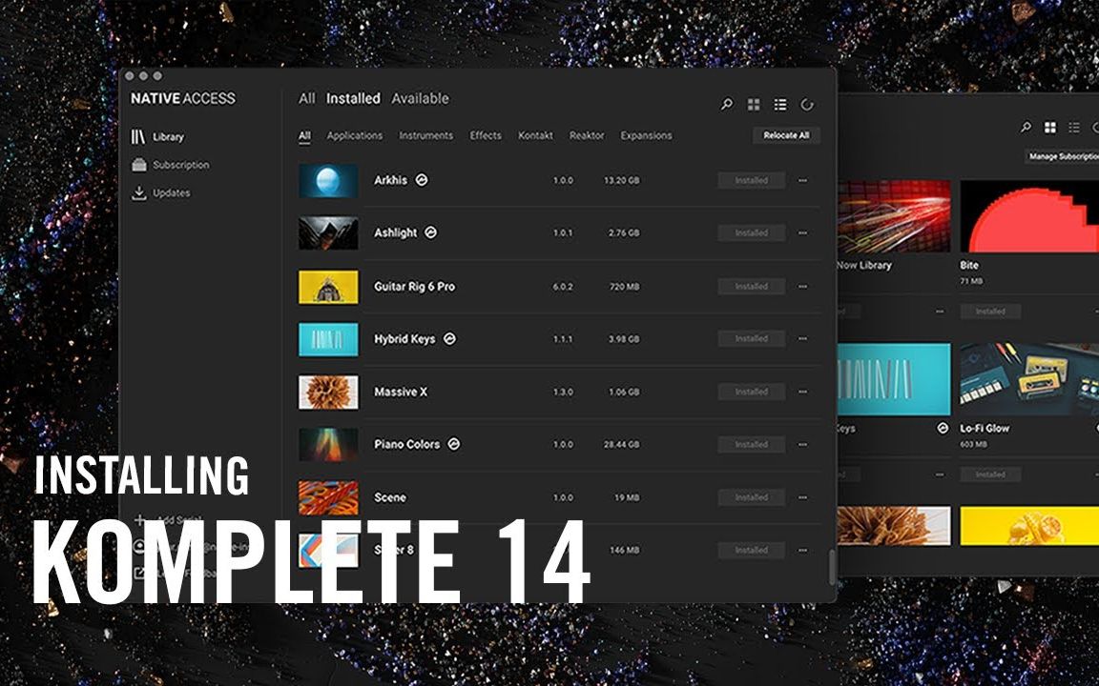Check for product Updates in the sidebar
The height and width of the screenshot is (686, 1099).
pos(173,192)
